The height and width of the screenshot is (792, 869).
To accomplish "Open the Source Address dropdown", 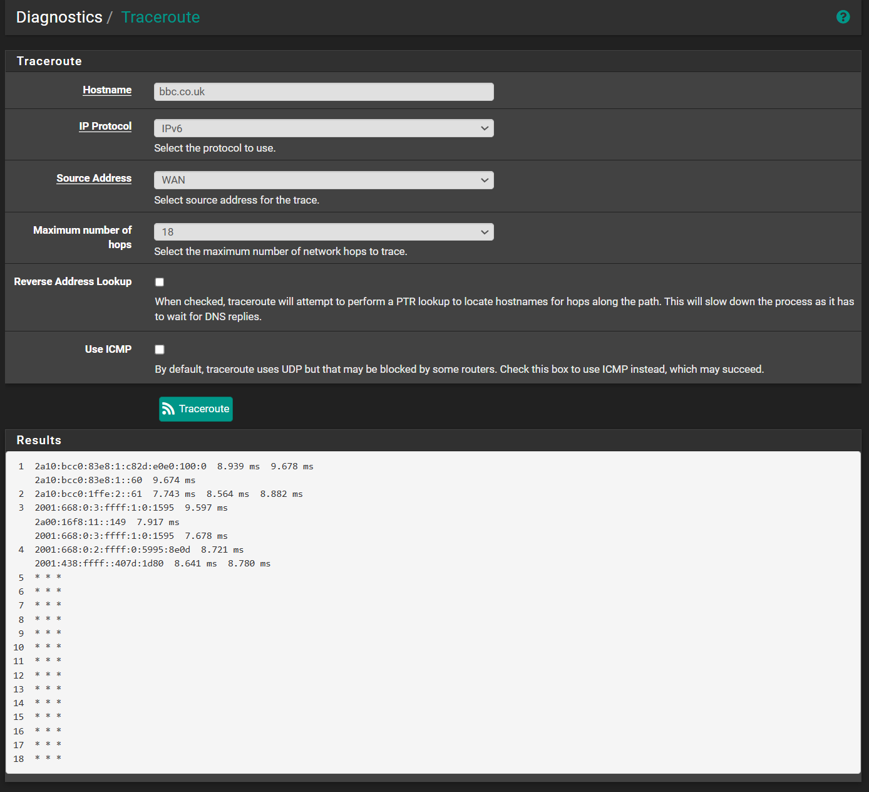I will coord(324,180).
